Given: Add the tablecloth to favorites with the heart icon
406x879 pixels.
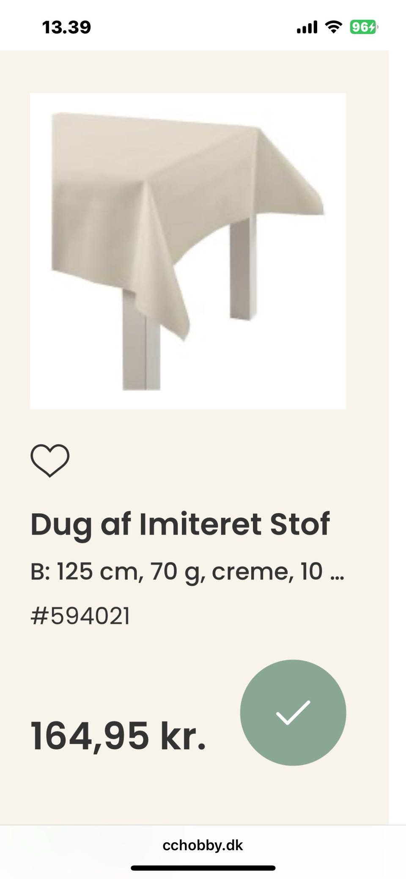Looking at the screenshot, I should pos(50,461).
